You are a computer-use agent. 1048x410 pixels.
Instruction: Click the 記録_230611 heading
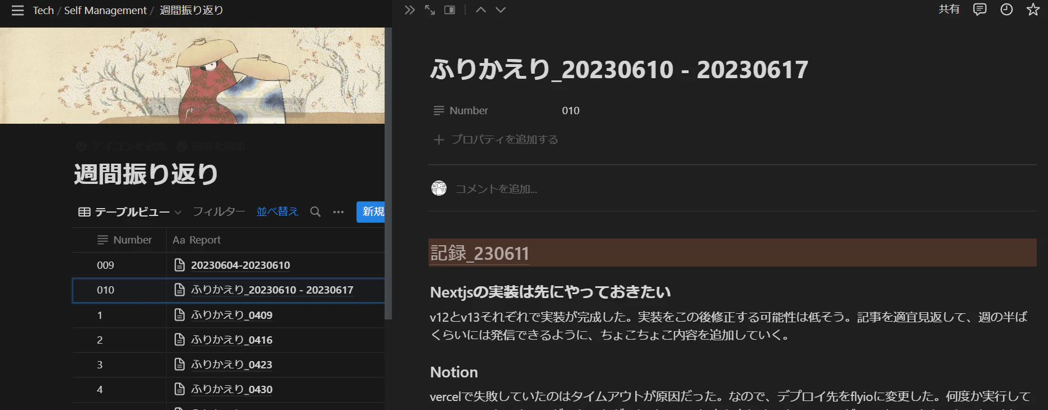[479, 253]
